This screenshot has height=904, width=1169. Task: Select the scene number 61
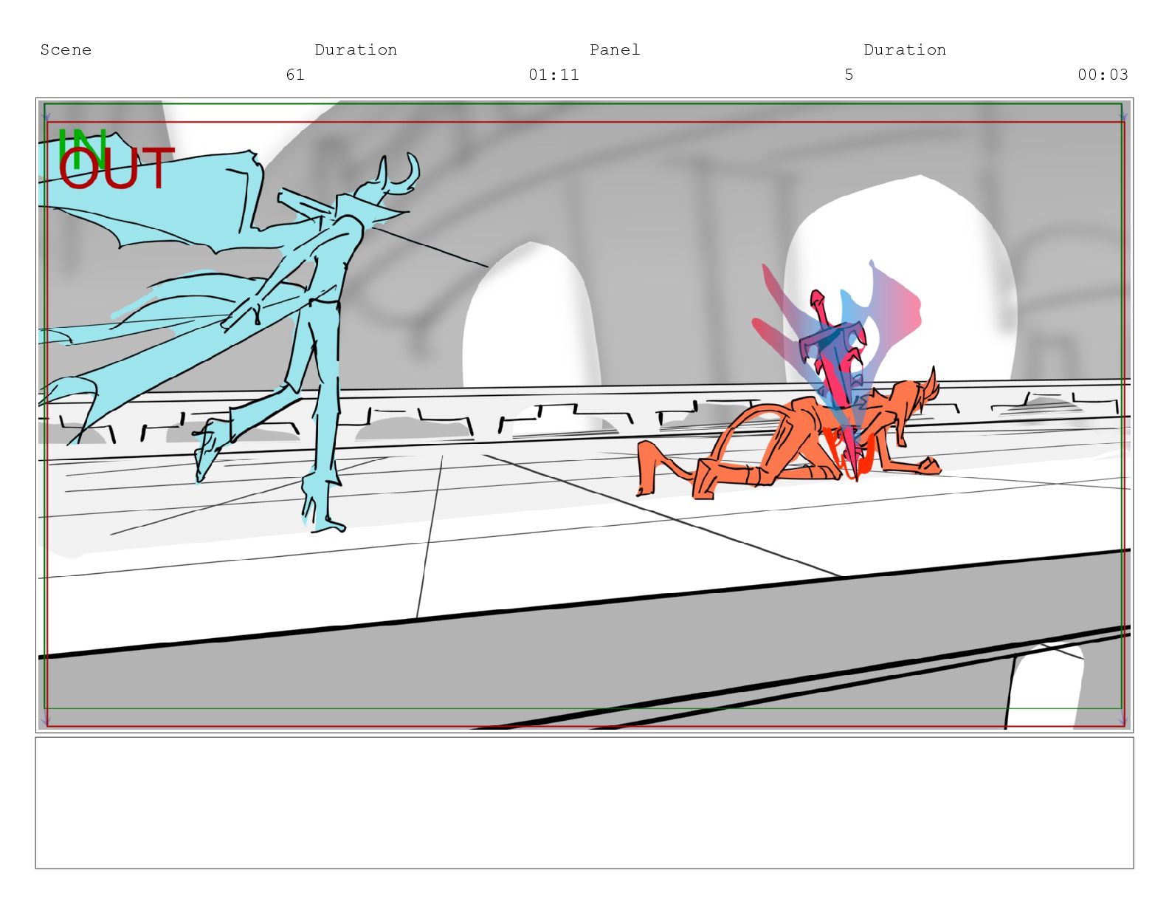click(295, 75)
